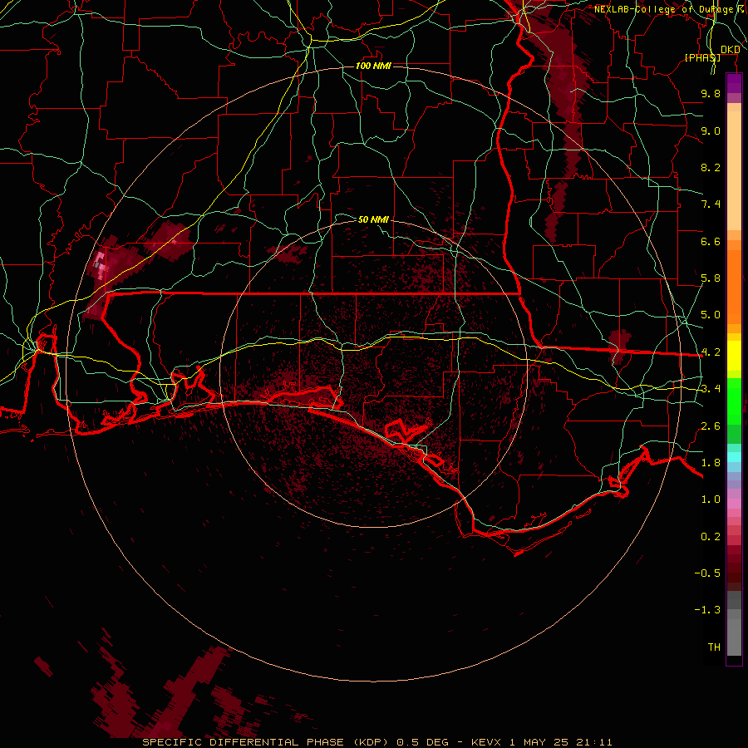The image size is (748, 748).
Task: Click SPECIFIC DIFFERENTIAL PHASE (KDP) caption text
Action: 268,742
